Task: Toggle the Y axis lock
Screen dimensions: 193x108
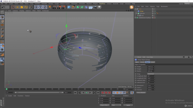Action: pos(40,7)
